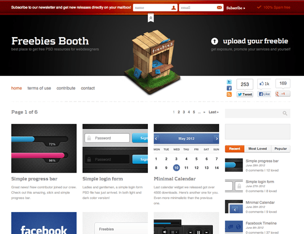
Task: Open the terms of use page
Action: coord(39,88)
